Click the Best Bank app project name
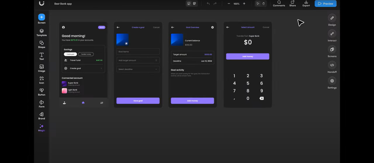This screenshot has height=163, width=374. point(63,4)
